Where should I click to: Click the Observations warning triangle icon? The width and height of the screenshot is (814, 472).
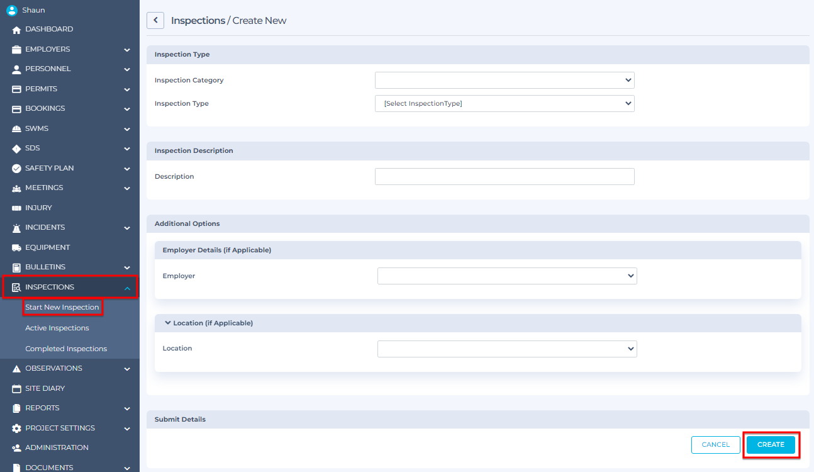(x=17, y=368)
